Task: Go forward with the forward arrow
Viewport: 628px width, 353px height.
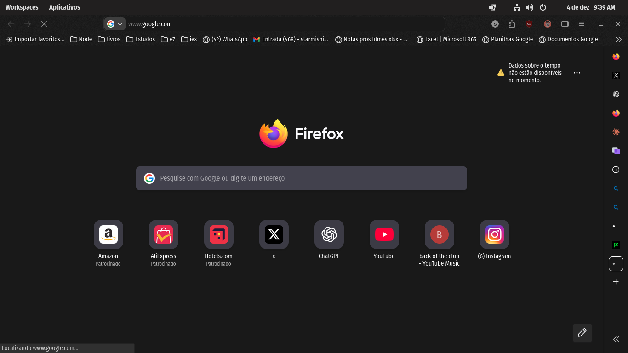Action: (x=28, y=24)
